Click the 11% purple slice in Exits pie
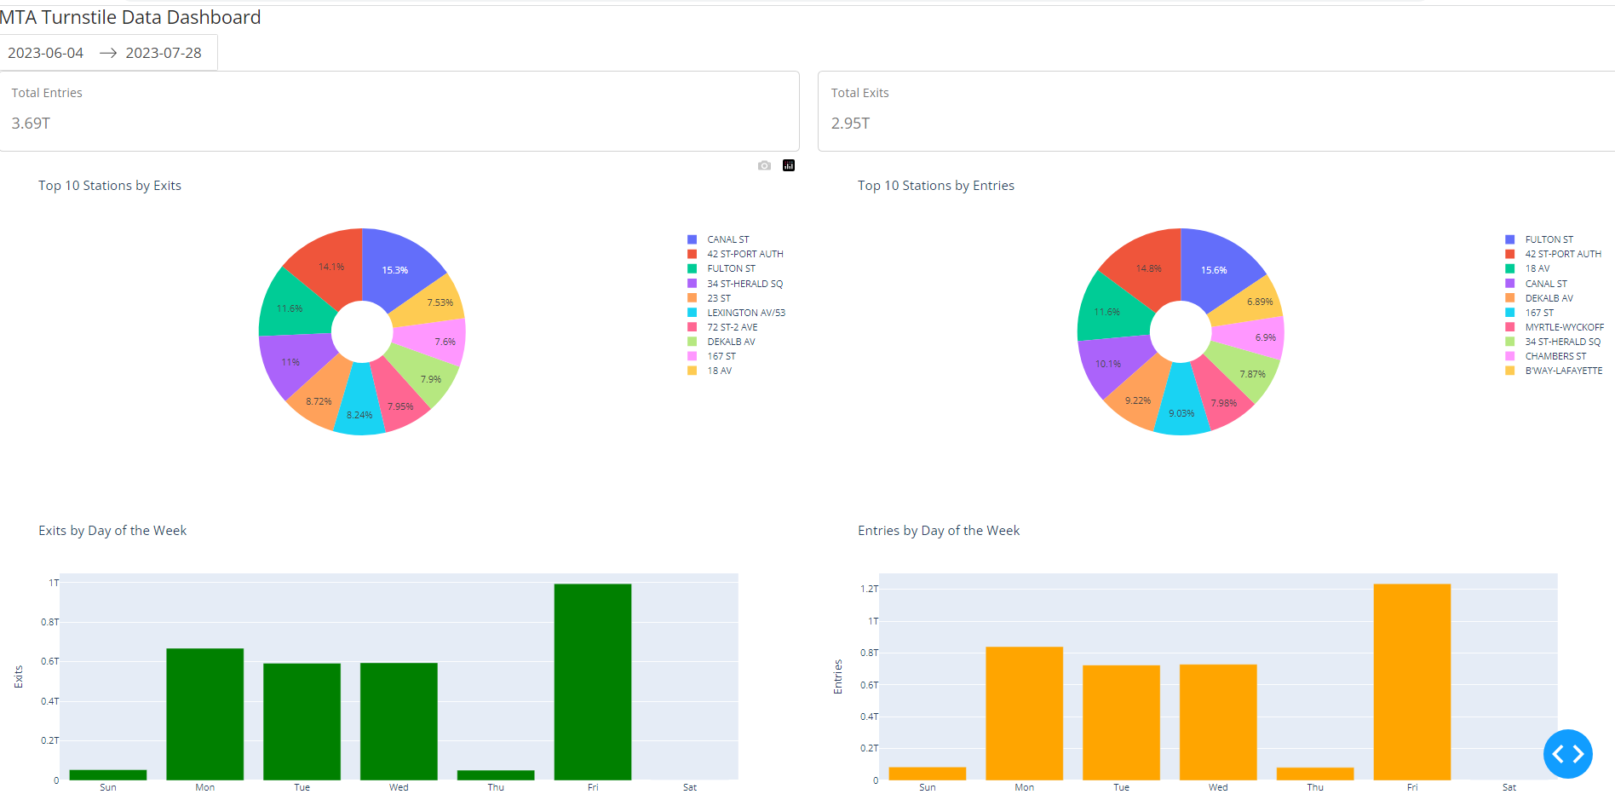 click(292, 363)
